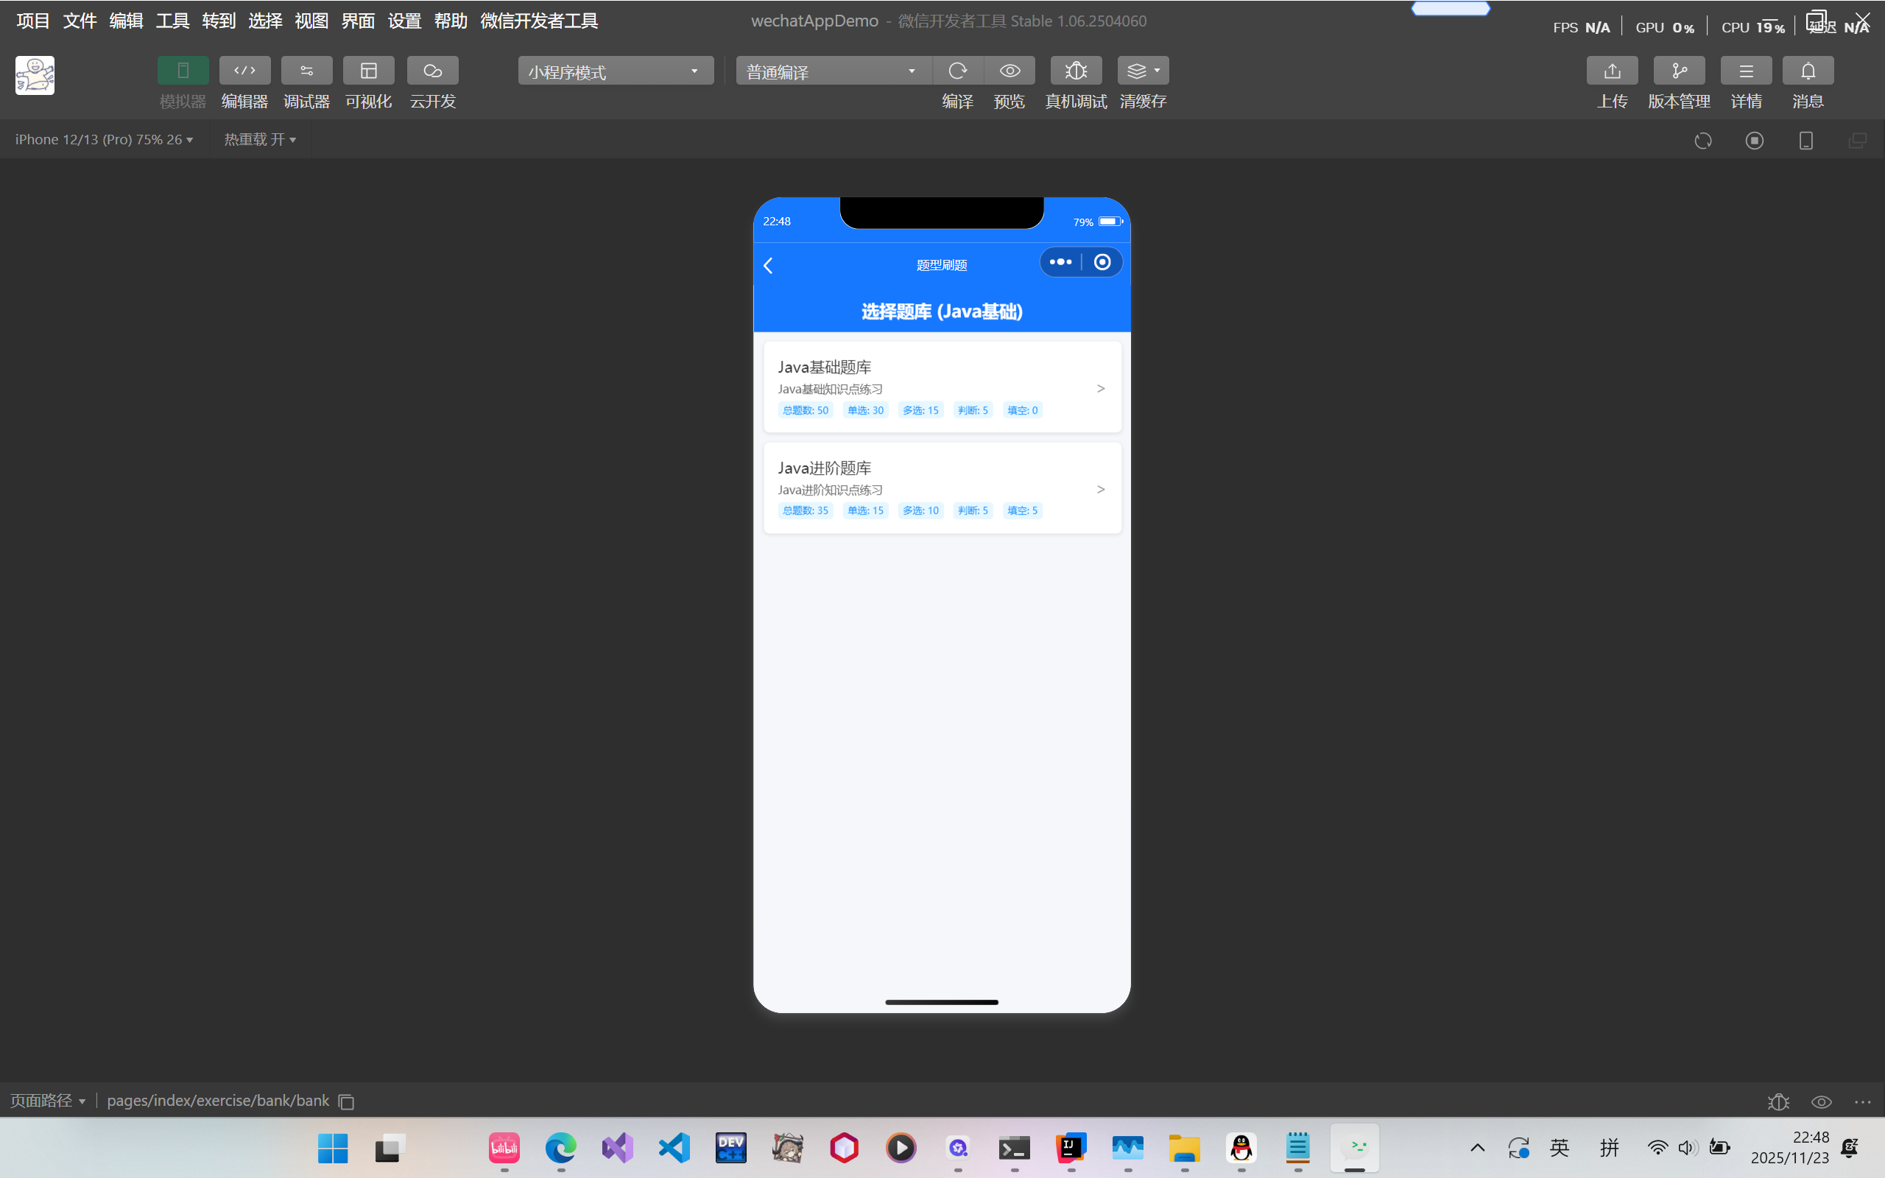
Task: Open the 设置 menu
Action: (x=404, y=21)
